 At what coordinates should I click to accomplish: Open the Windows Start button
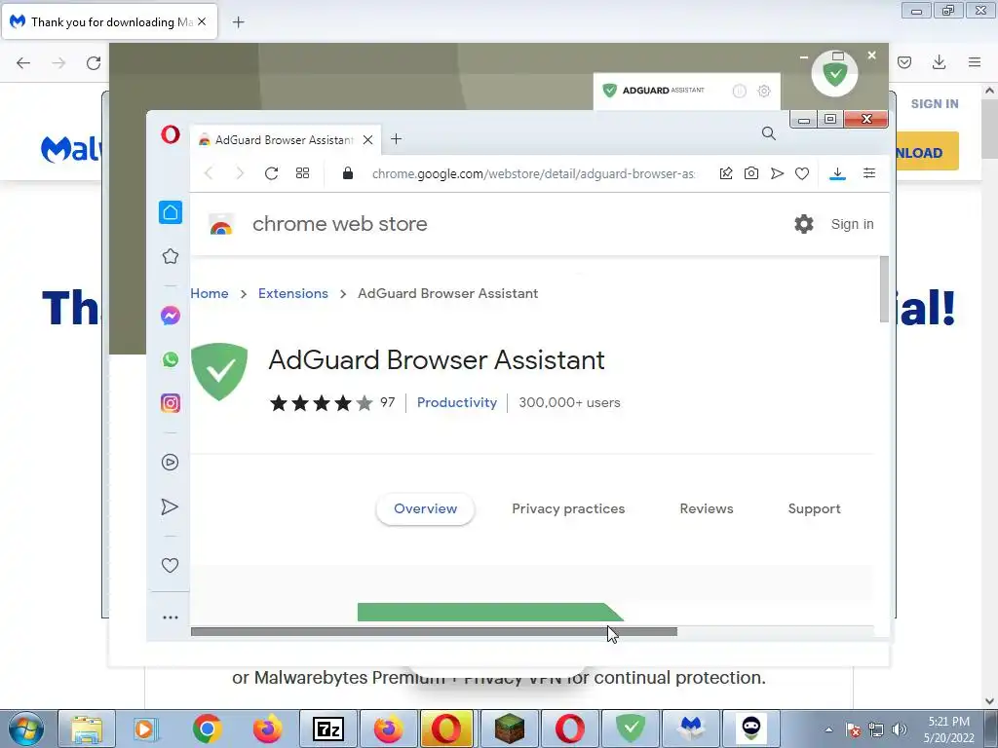25,729
